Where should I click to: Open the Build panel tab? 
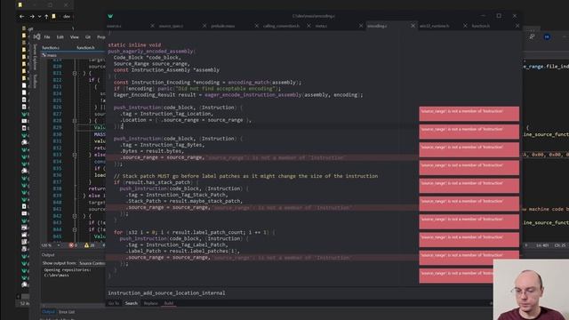tap(169, 303)
